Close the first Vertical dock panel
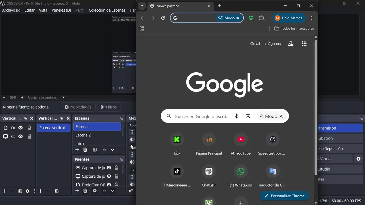This screenshot has height=205, width=365. coord(32,118)
